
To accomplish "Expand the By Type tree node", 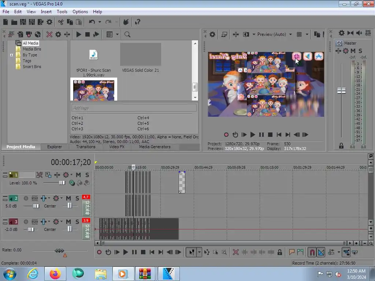I will (11, 55).
